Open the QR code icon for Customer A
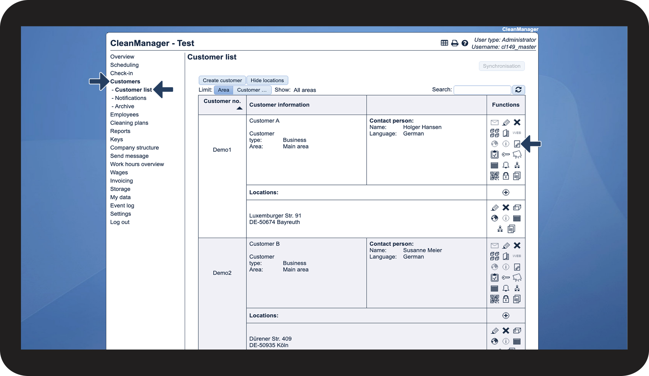 pos(495,176)
